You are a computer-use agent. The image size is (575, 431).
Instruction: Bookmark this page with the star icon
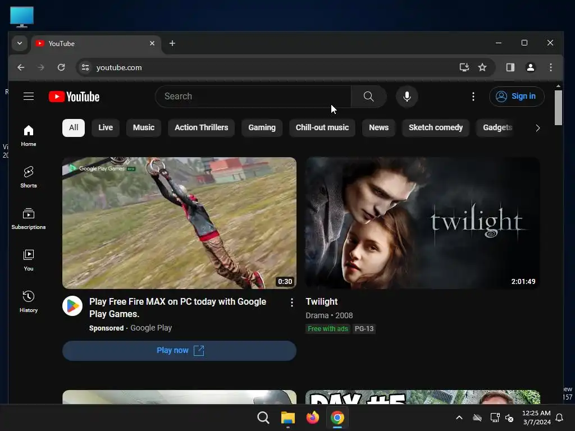point(482,67)
